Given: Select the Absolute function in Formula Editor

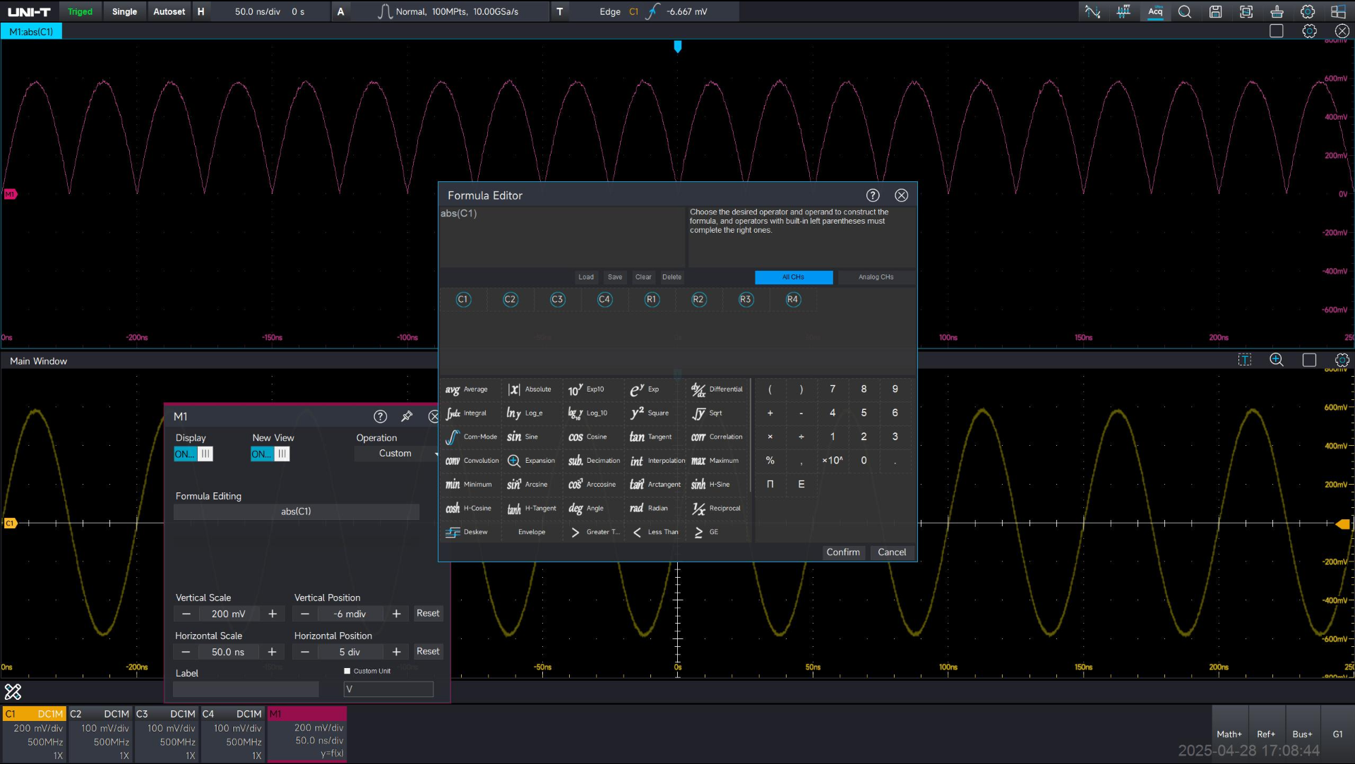Looking at the screenshot, I should (530, 389).
